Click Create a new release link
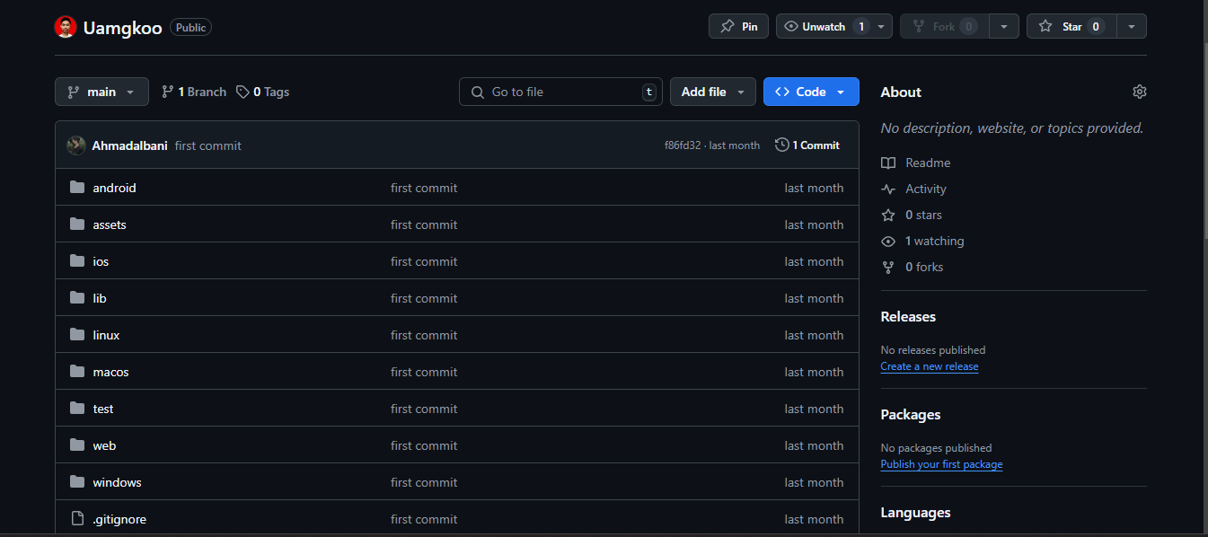Image resolution: width=1208 pixels, height=537 pixels. [930, 366]
